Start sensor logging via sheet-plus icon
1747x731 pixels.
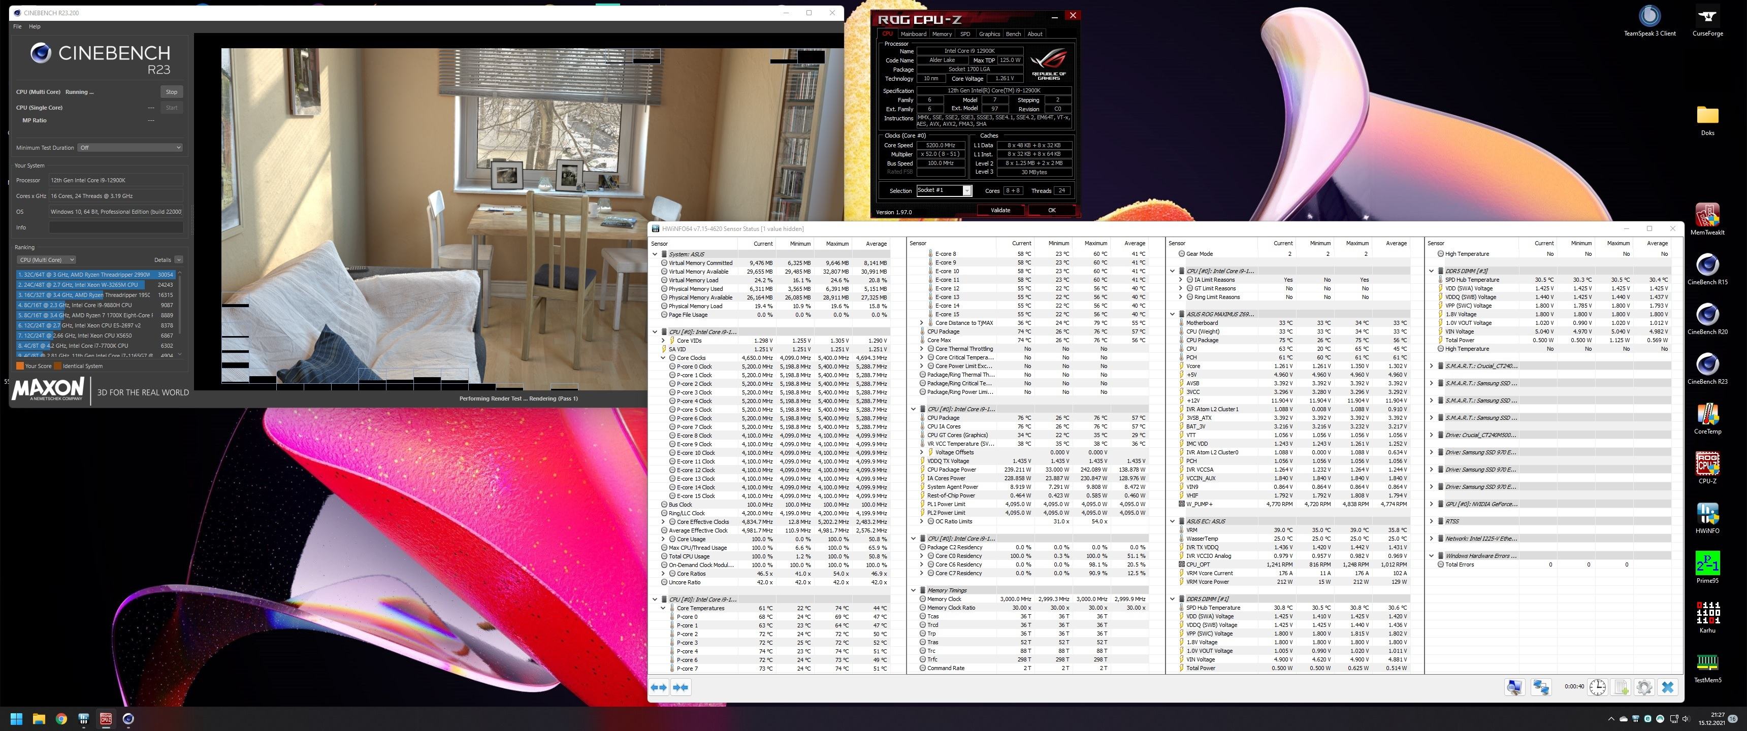coord(1621,687)
